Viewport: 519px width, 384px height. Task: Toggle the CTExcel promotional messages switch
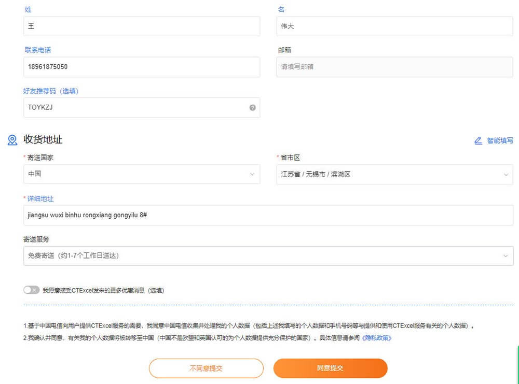pos(31,290)
